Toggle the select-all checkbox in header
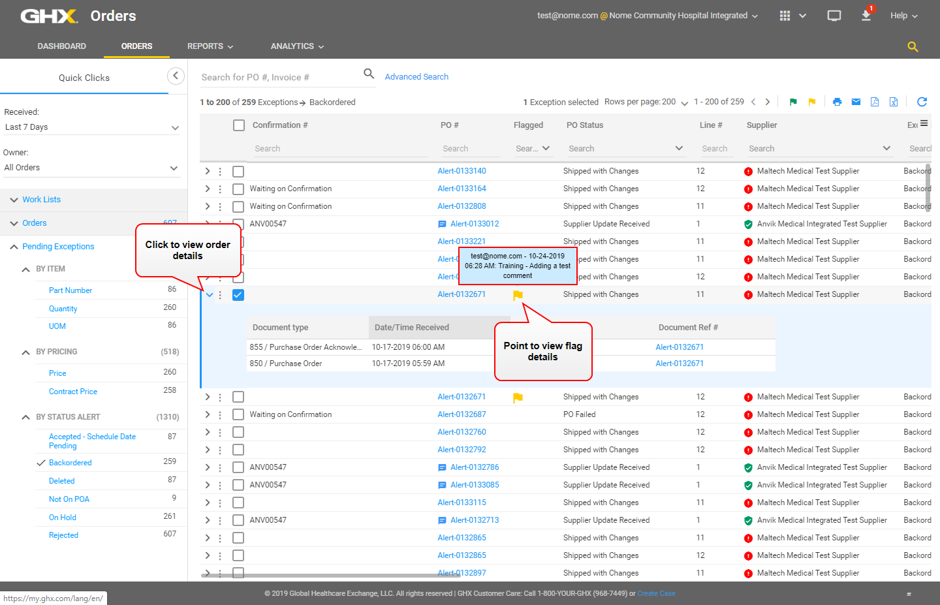Screen dimensions: 940x605 pos(239,125)
